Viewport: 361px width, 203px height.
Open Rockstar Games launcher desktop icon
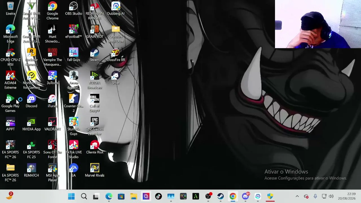click(31, 57)
